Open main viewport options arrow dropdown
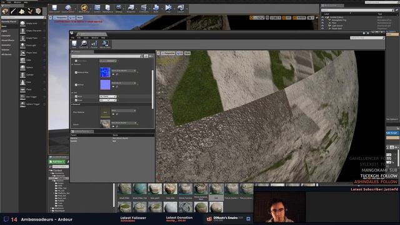400x225 pixels. (x=51, y=17)
